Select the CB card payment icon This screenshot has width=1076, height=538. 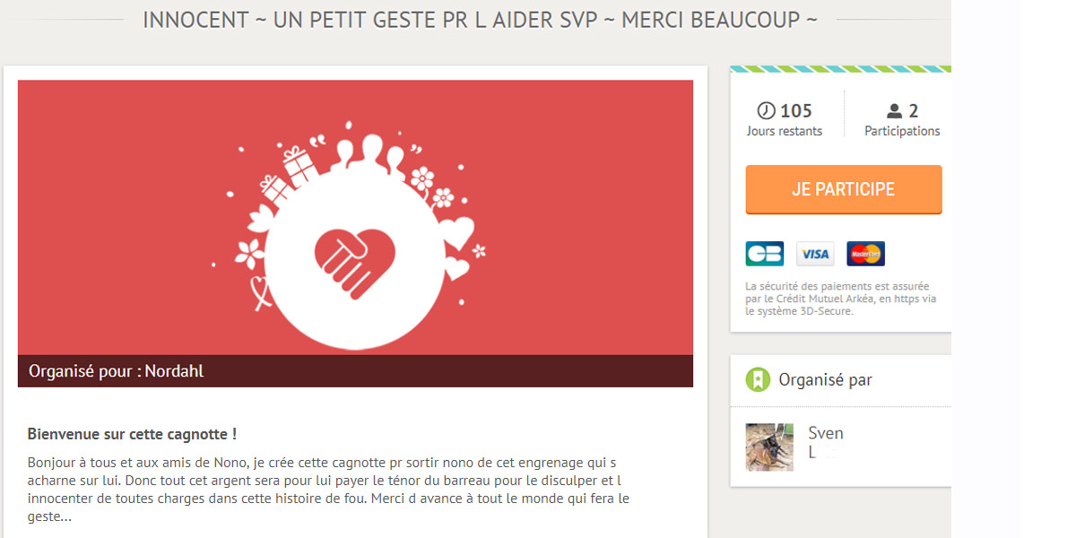764,254
